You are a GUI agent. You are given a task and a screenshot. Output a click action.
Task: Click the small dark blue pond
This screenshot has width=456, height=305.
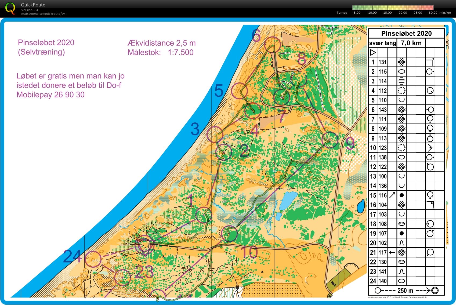tap(360, 206)
